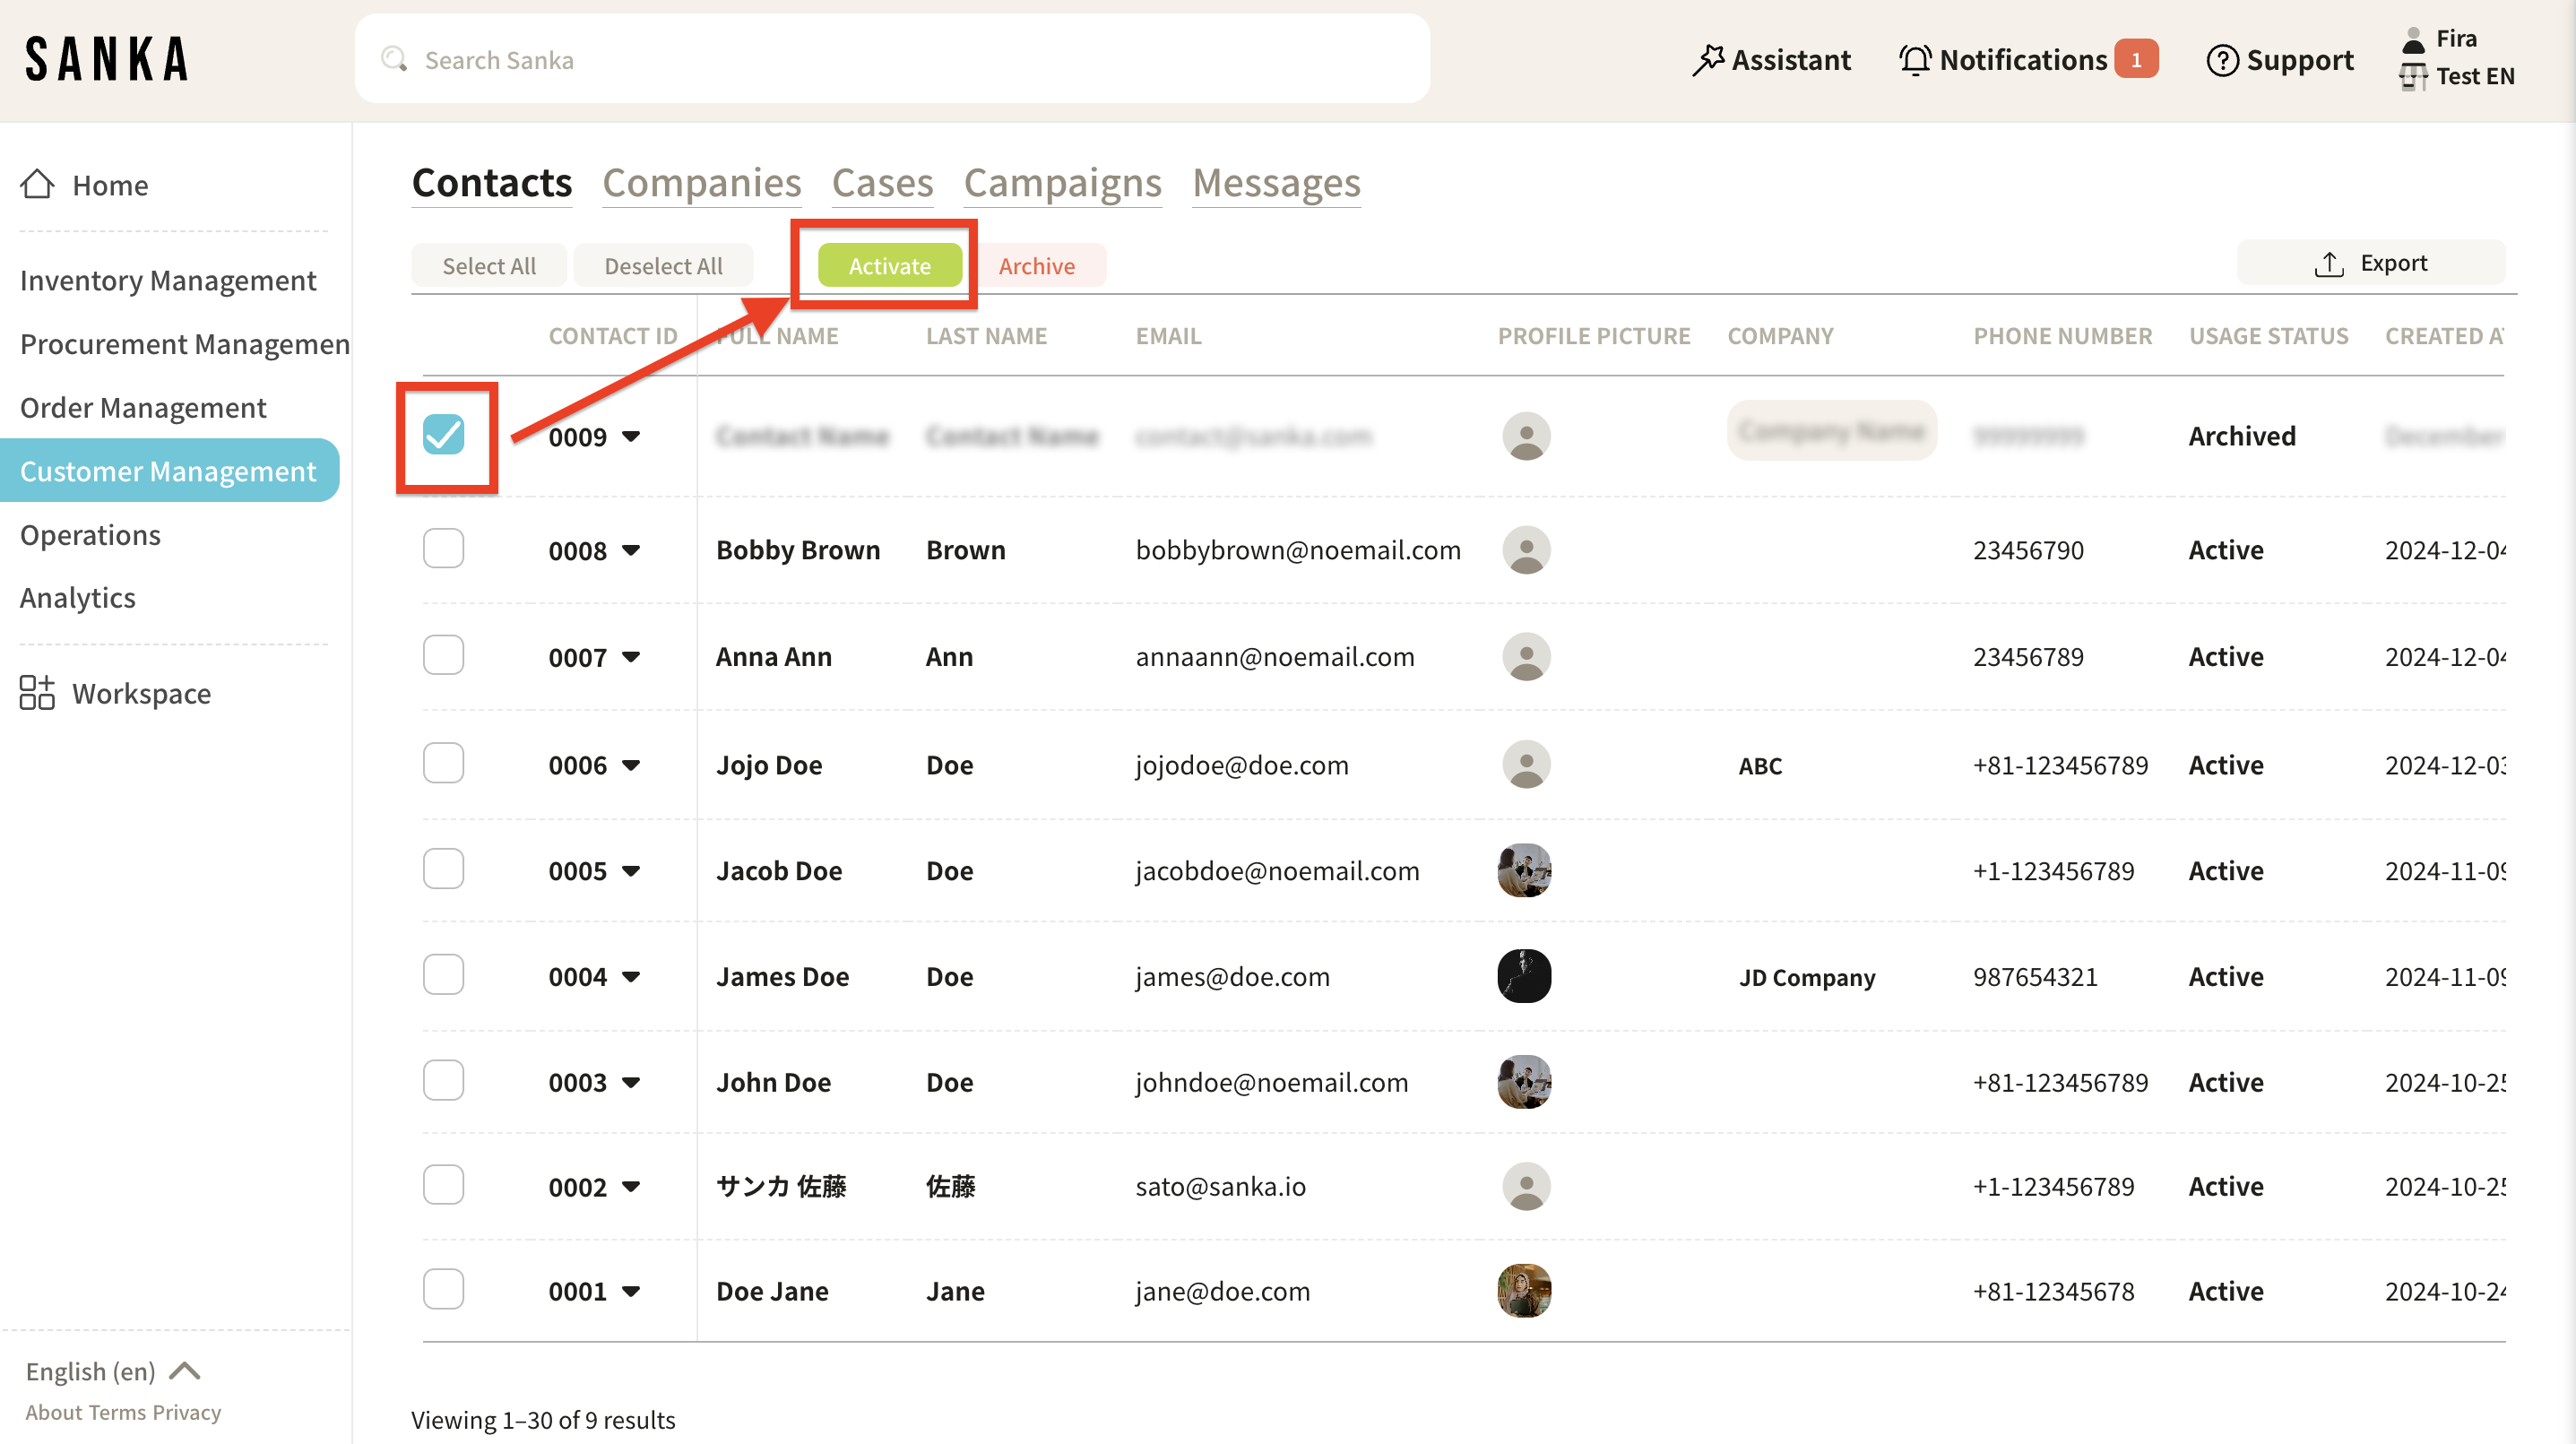Screen dimensions: 2576x1444
Task: Expand the dropdown arrow beside 0006
Action: [631, 765]
